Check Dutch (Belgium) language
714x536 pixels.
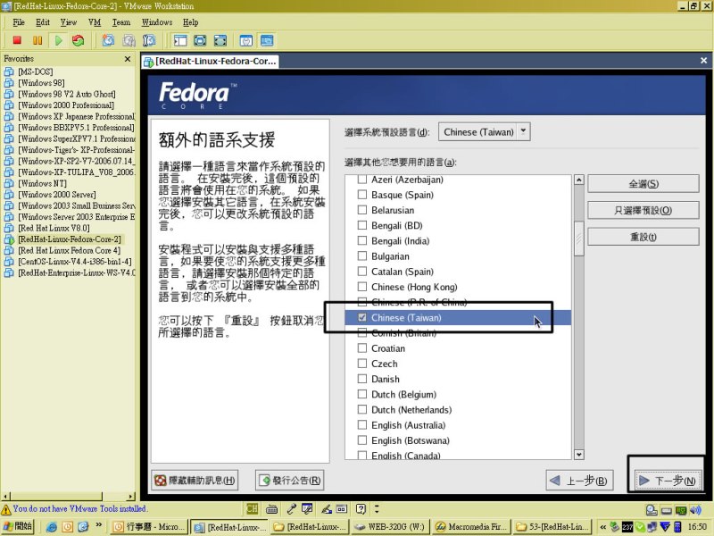(362, 394)
